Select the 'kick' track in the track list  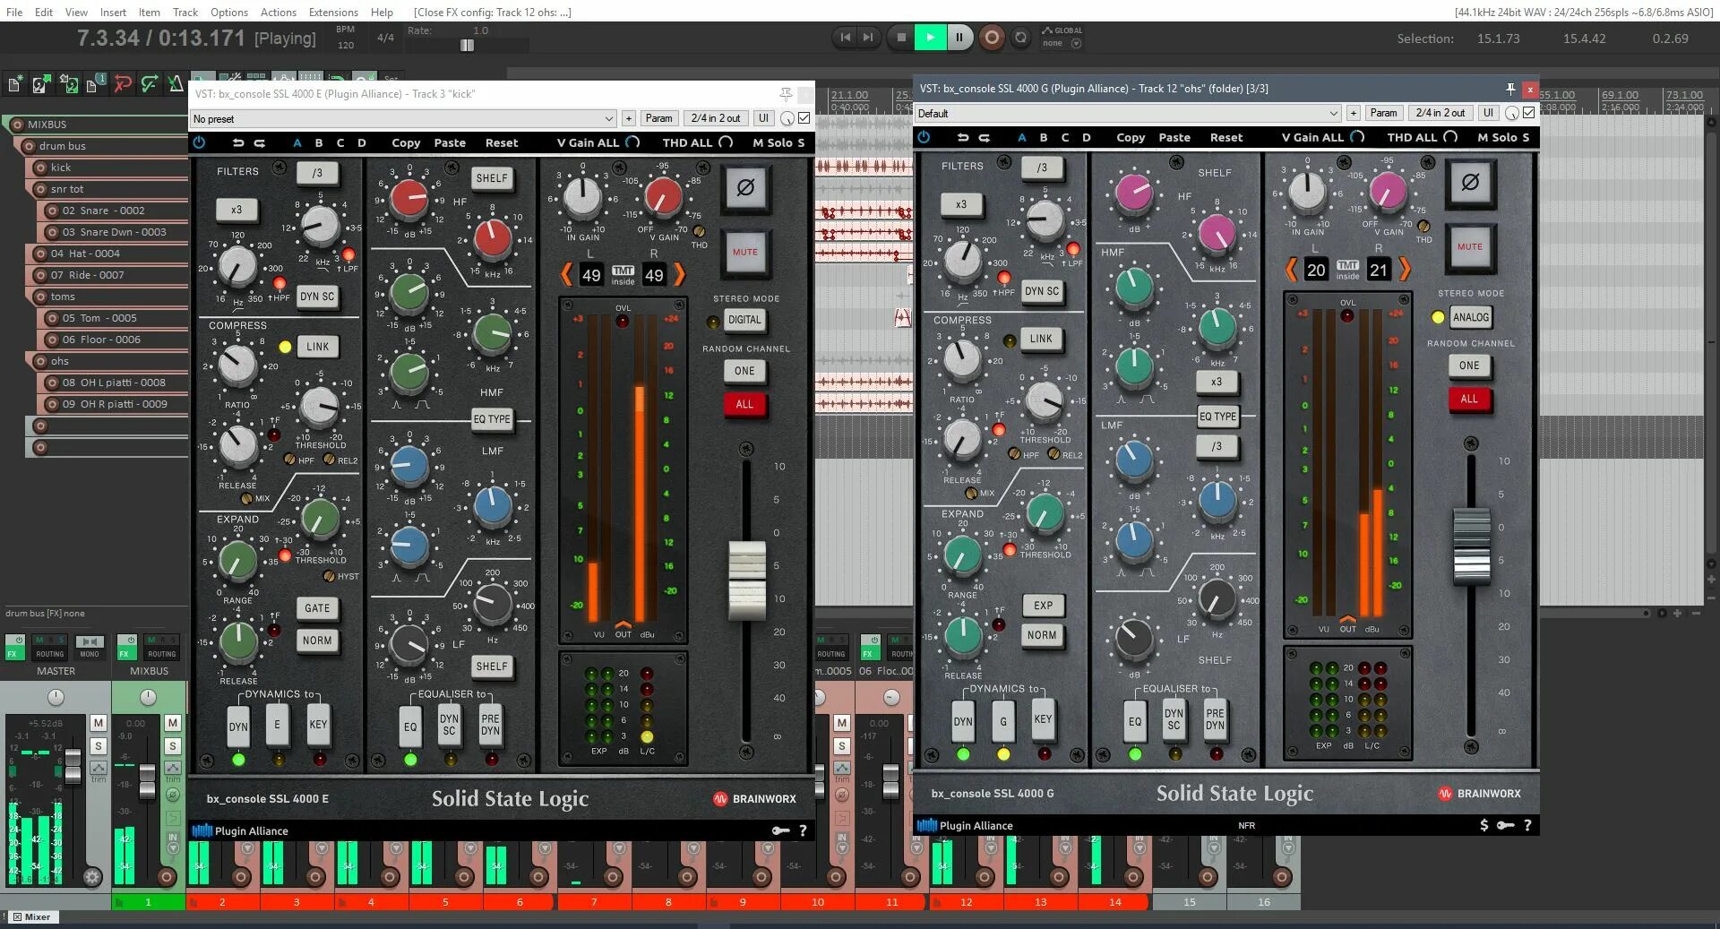(x=108, y=168)
